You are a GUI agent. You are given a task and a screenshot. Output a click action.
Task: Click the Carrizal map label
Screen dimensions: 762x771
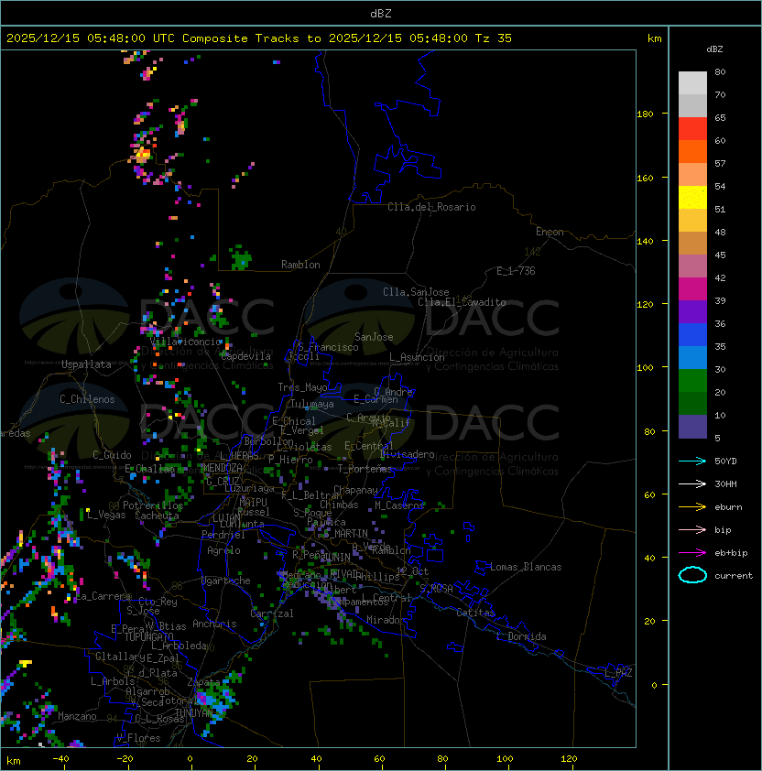[x=272, y=614]
